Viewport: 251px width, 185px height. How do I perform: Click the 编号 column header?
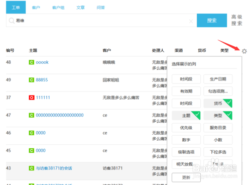[x=10, y=50]
